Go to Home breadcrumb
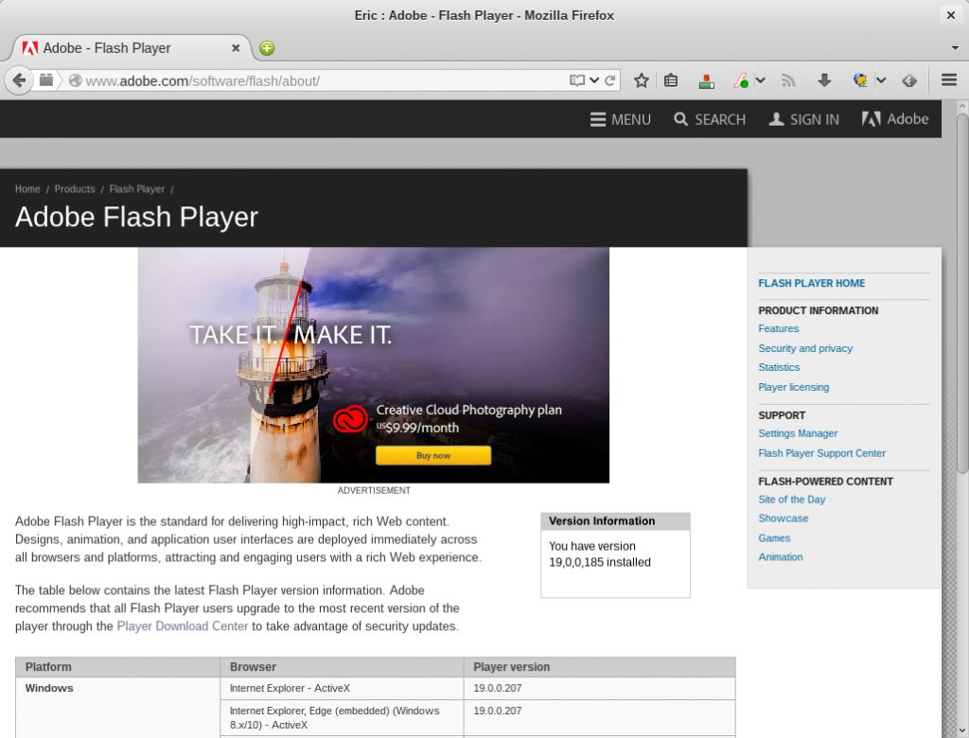The width and height of the screenshot is (969, 738). [x=27, y=189]
